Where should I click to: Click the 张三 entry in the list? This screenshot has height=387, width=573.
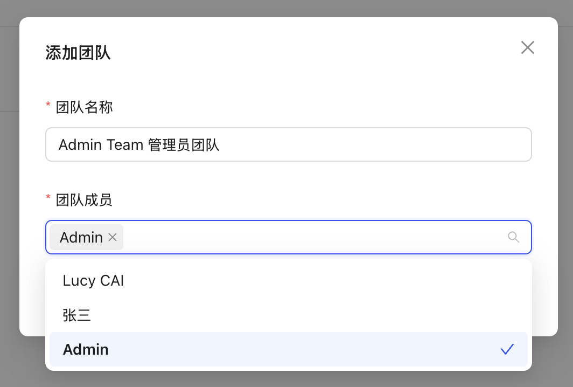click(x=77, y=315)
